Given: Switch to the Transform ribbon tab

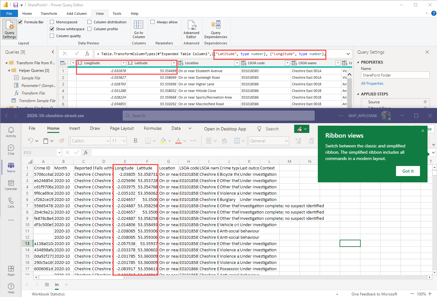Looking at the screenshot, I should pyautogui.click(x=49, y=14).
